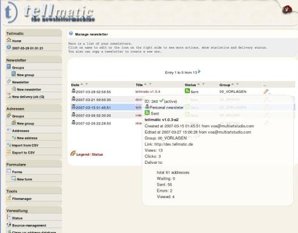The width and height of the screenshot is (298, 233).
Task: Sort Status column ascending
Action: tap(198, 84)
